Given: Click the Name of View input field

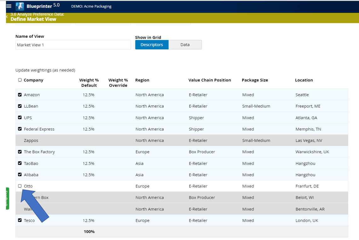Looking at the screenshot, I should 73,45.
